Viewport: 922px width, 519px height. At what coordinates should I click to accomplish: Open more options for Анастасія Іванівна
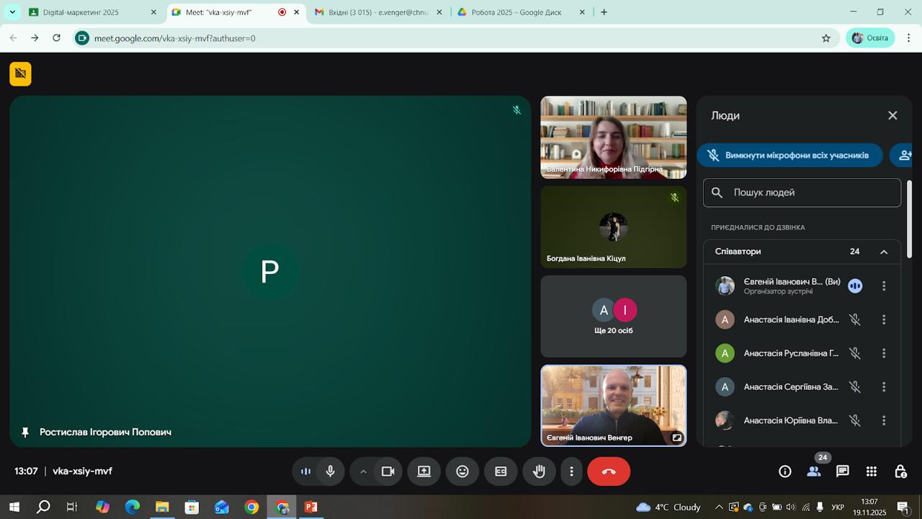884,319
